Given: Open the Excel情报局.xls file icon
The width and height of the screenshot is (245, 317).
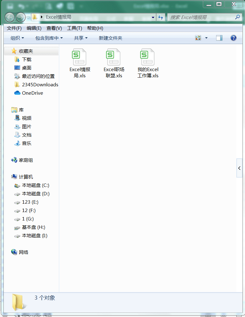Looking at the screenshot, I should click(79, 57).
